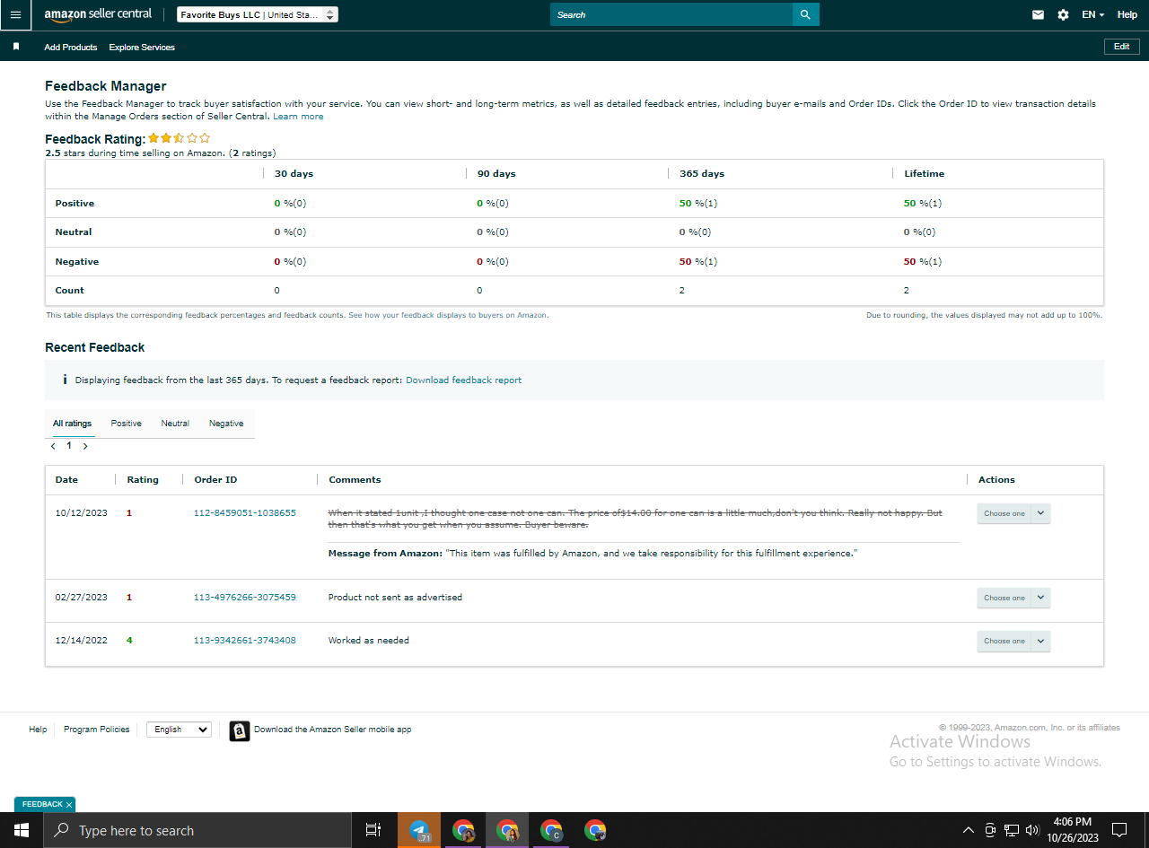The width and height of the screenshot is (1149, 848).
Task: Show hidden system tray icons
Action: coord(968,830)
